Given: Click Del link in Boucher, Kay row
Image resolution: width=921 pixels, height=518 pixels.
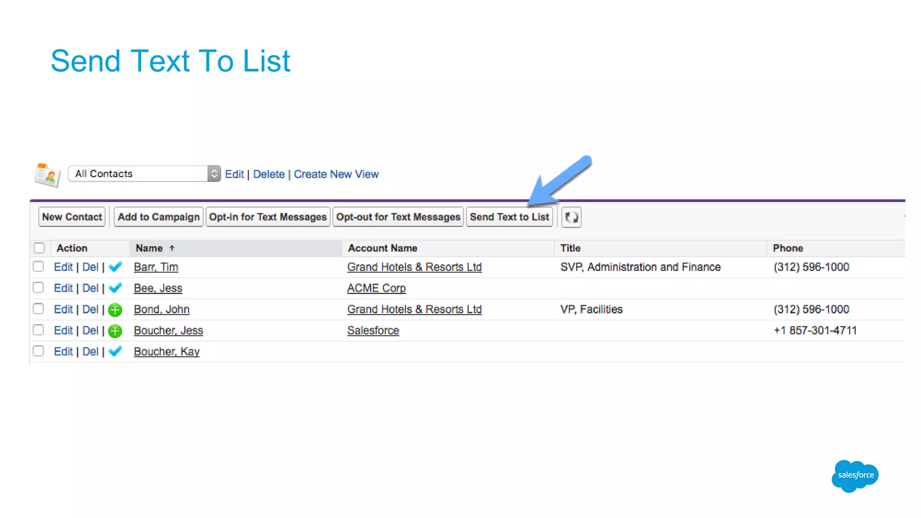Looking at the screenshot, I should (x=90, y=352).
